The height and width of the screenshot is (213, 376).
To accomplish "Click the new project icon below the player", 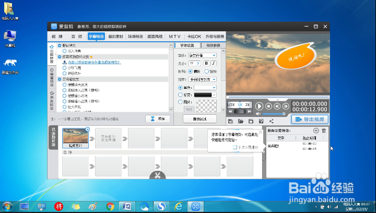I will [x=230, y=121].
